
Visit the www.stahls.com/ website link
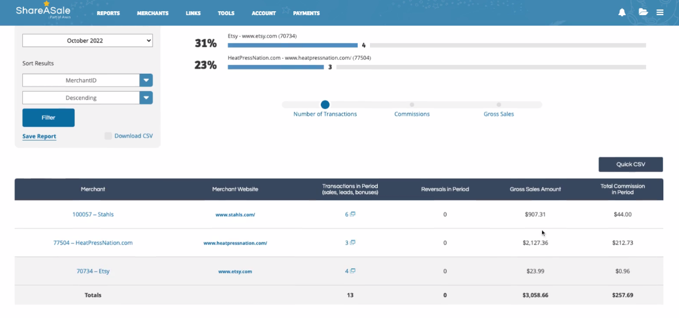click(x=235, y=215)
